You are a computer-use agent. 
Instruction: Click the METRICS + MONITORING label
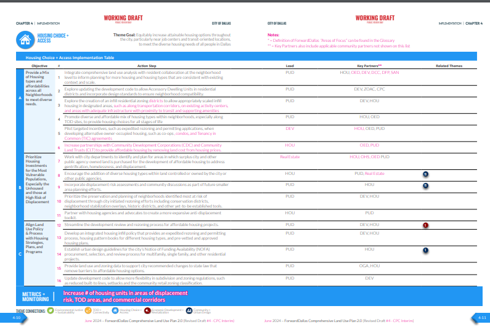[x=35, y=296]
